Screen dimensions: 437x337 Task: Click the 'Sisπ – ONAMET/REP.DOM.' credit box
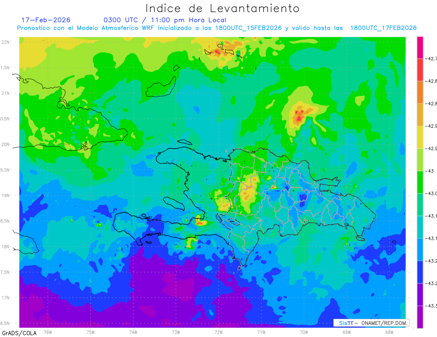371,323
